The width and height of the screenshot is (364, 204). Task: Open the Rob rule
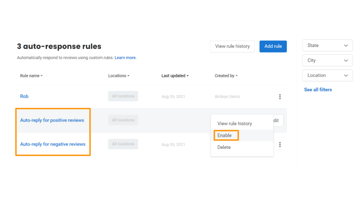click(x=24, y=96)
